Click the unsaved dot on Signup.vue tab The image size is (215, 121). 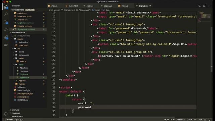pos(150,6)
